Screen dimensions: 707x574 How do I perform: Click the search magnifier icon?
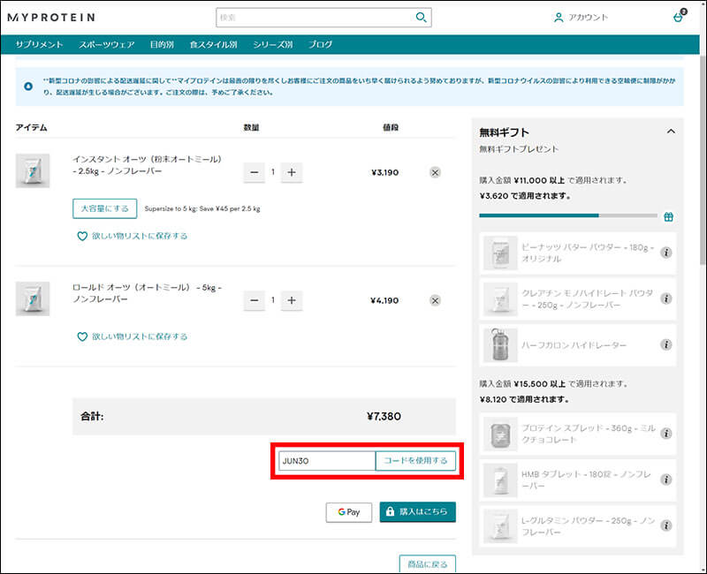422,18
